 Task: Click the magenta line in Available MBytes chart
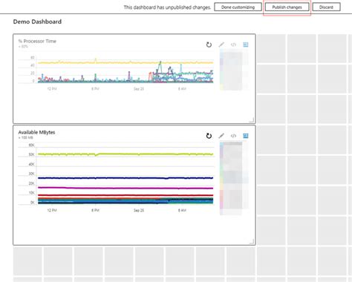[126, 188]
